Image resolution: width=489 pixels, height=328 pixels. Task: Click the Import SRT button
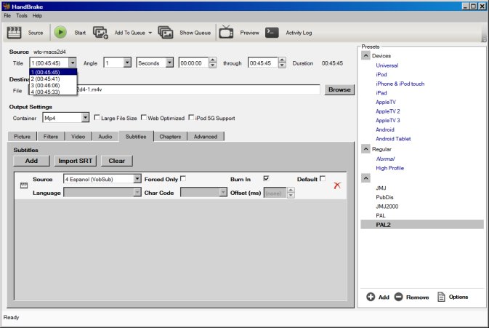(76, 160)
